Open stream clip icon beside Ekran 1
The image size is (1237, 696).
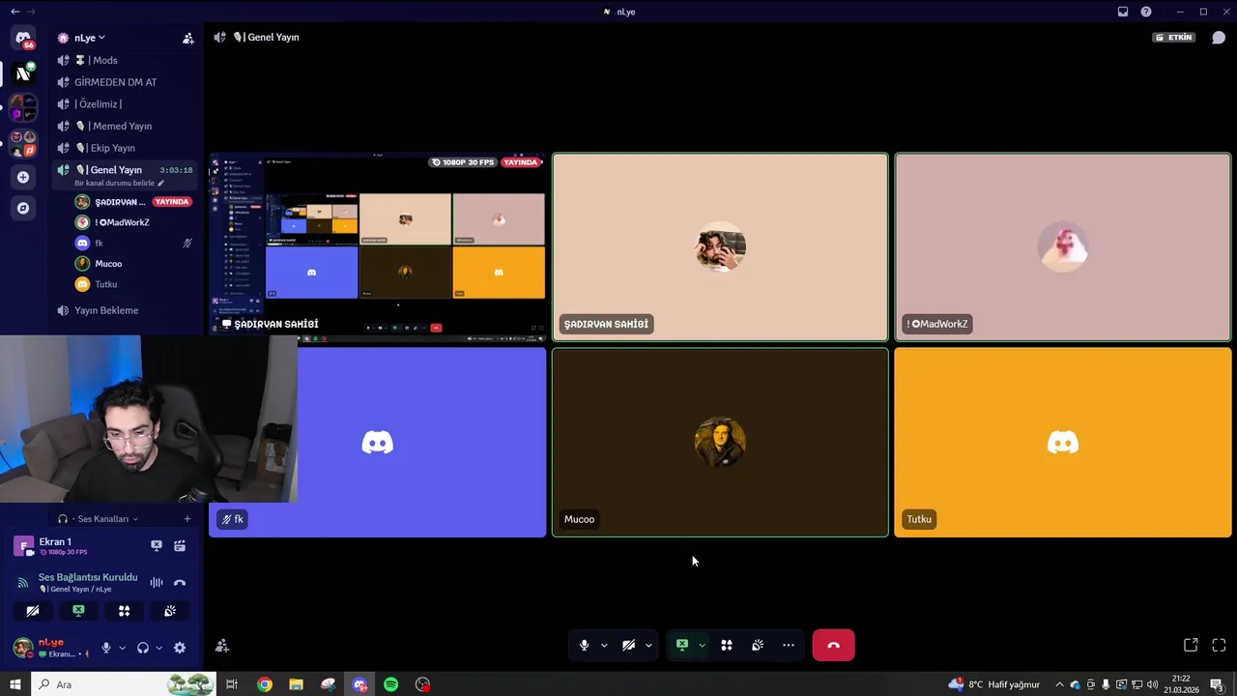(x=180, y=546)
